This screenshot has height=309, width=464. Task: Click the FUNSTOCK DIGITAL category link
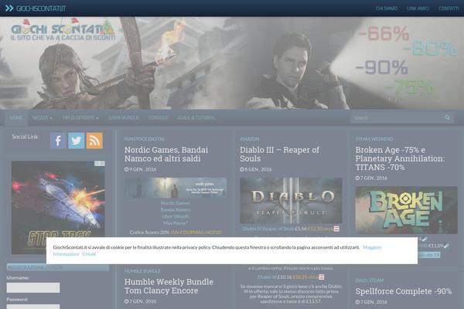click(145, 139)
